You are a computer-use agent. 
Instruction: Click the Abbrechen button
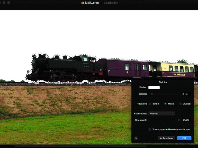pyautogui.click(x=166, y=138)
